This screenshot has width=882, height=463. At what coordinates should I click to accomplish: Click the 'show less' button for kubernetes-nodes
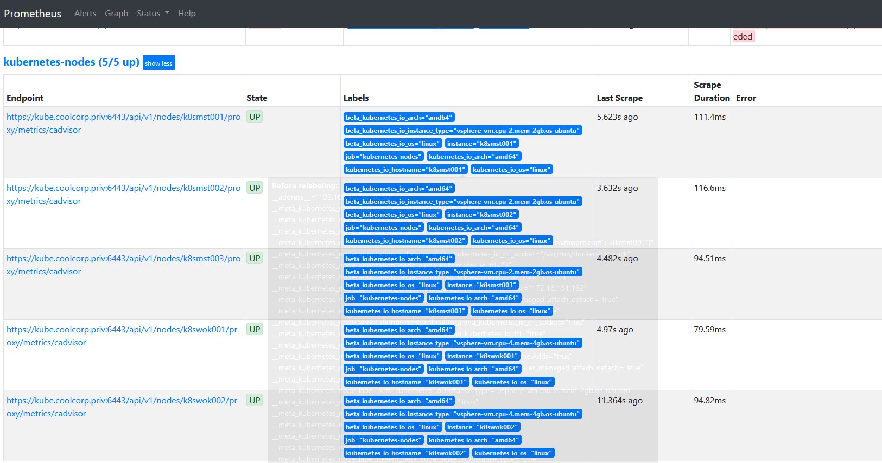click(x=158, y=63)
